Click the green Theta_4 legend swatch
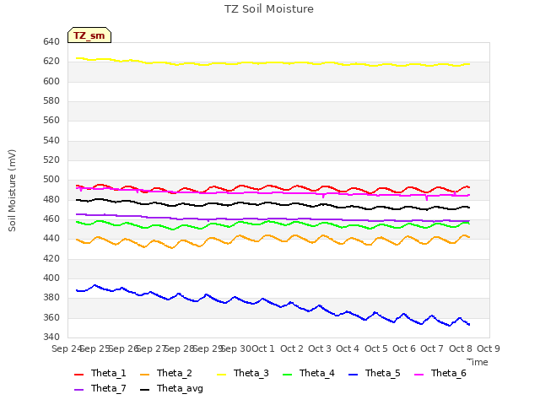The image size is (540, 405). point(287,374)
